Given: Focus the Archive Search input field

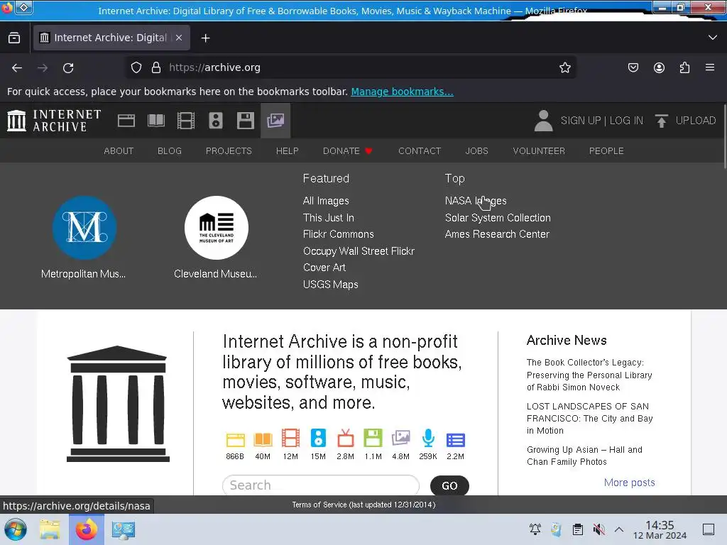Looking at the screenshot, I should tap(321, 485).
